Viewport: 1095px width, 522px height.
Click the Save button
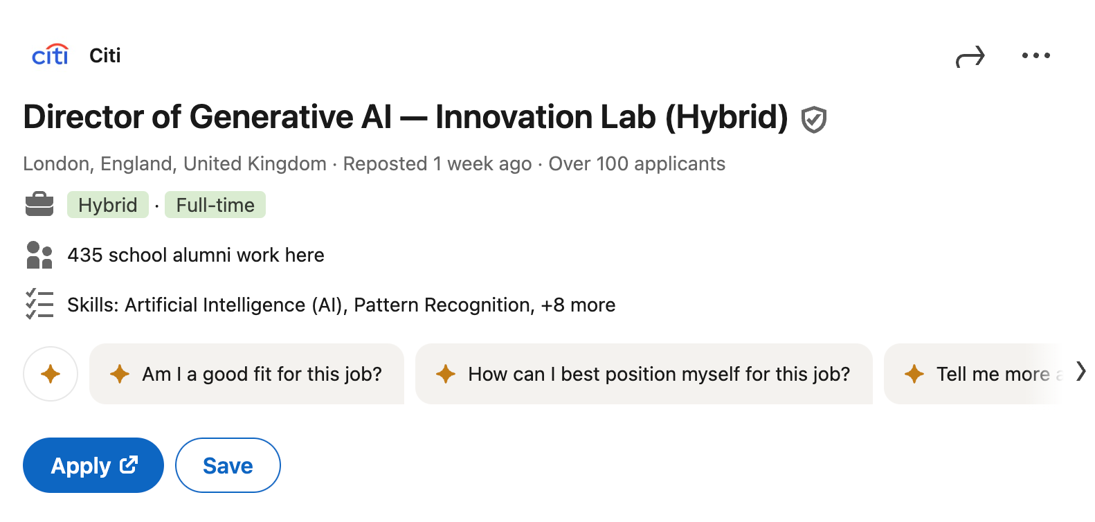coord(227,465)
